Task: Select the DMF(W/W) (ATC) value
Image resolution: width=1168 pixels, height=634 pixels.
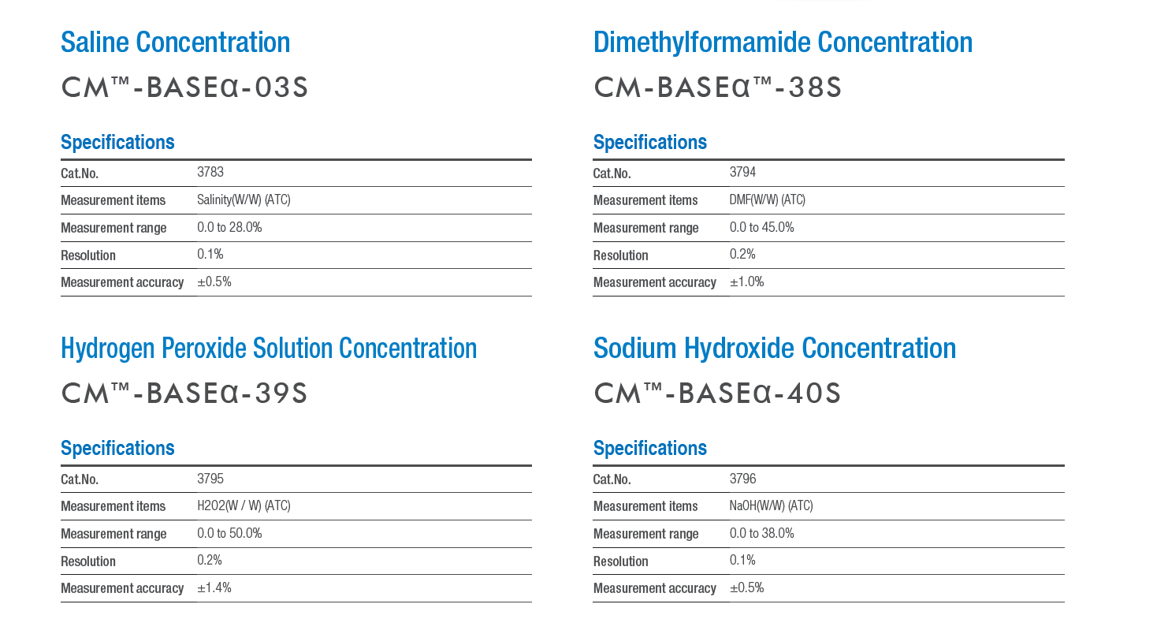Action: [x=768, y=200]
